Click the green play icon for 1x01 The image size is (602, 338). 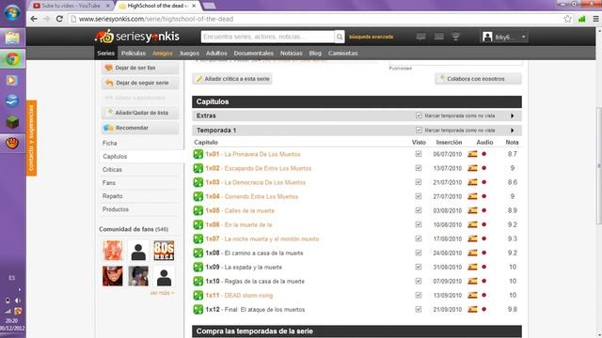click(198, 154)
